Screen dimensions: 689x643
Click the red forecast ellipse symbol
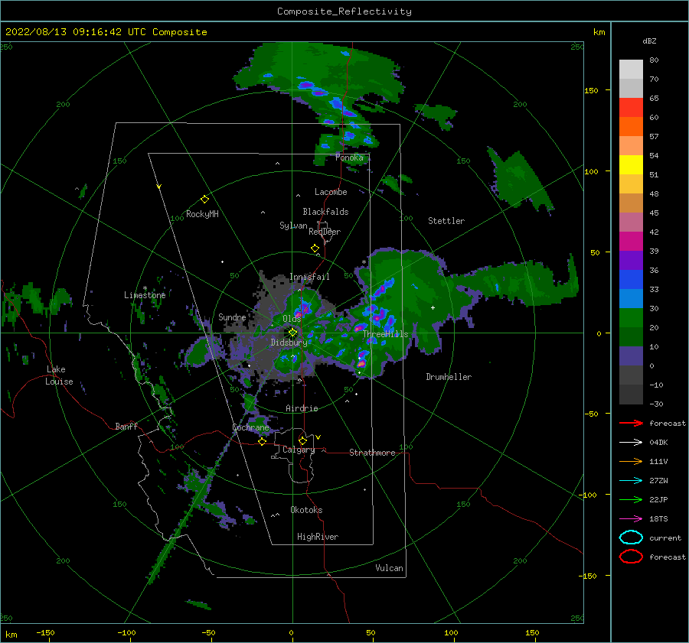[x=631, y=557]
